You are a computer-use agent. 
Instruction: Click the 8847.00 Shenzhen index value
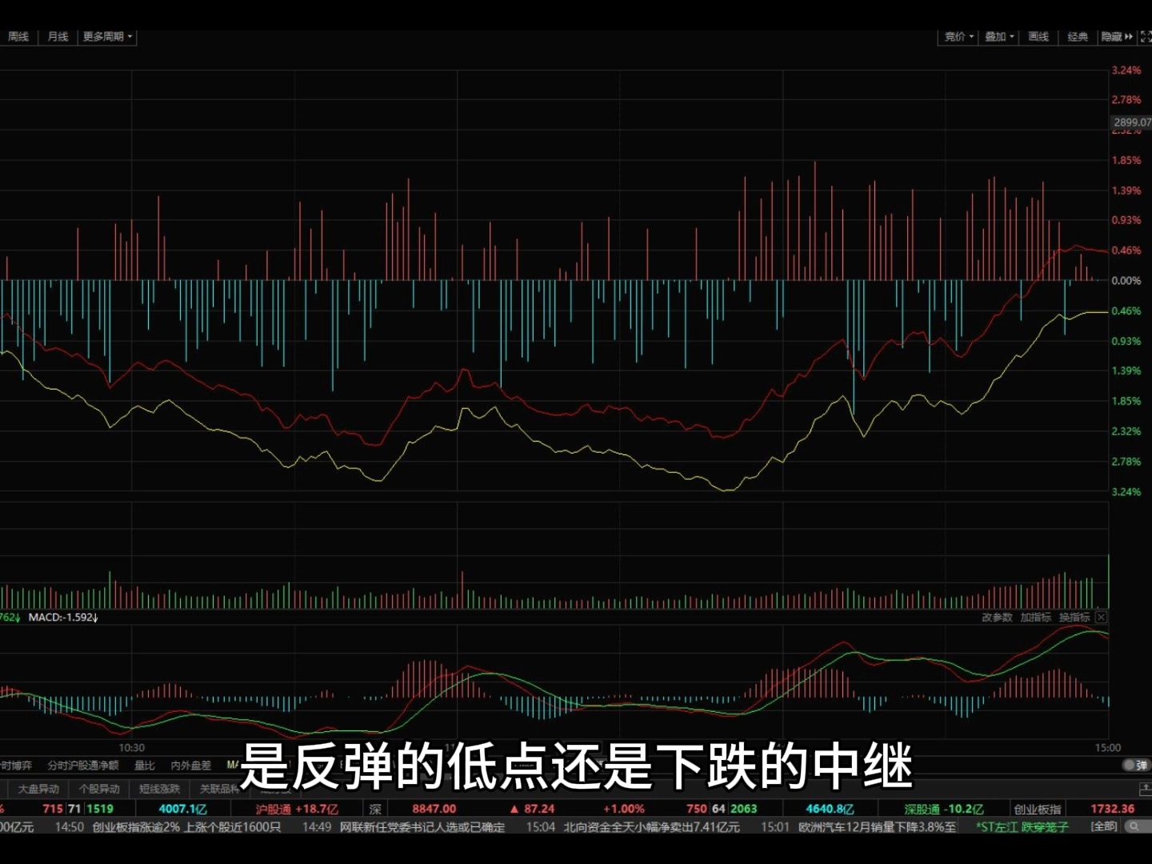[x=434, y=809]
